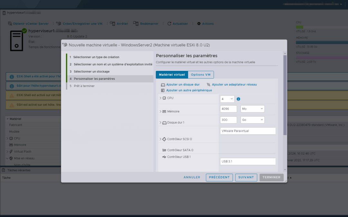Click the CPU info icon in the dialog
Viewport: 348px width, 217px height.
tap(238, 99)
